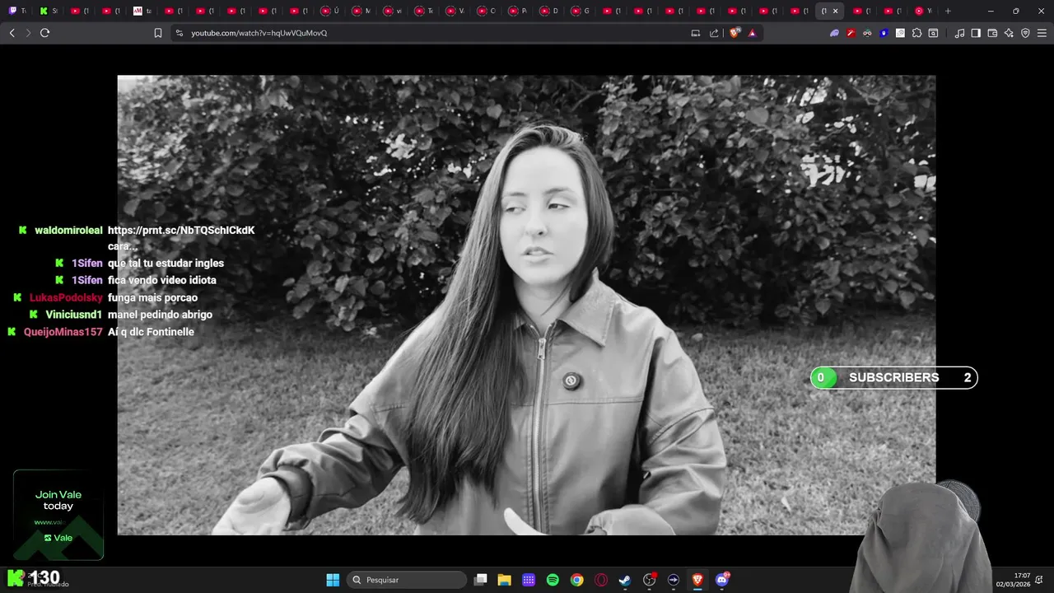
Task: Open the purple ghost extension
Action: 834,33
